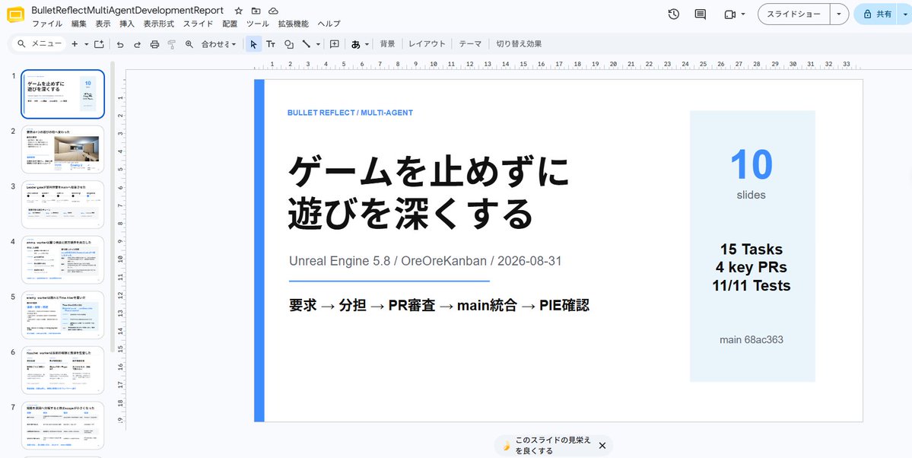912x458 pixels.
Task: Click the slide title ゲームを止めずに遊びを深くする
Action: [429, 193]
